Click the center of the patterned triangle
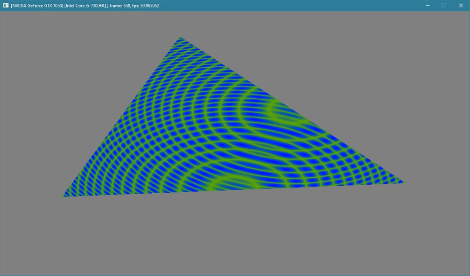The height and width of the screenshot is (276, 470). coord(215,139)
